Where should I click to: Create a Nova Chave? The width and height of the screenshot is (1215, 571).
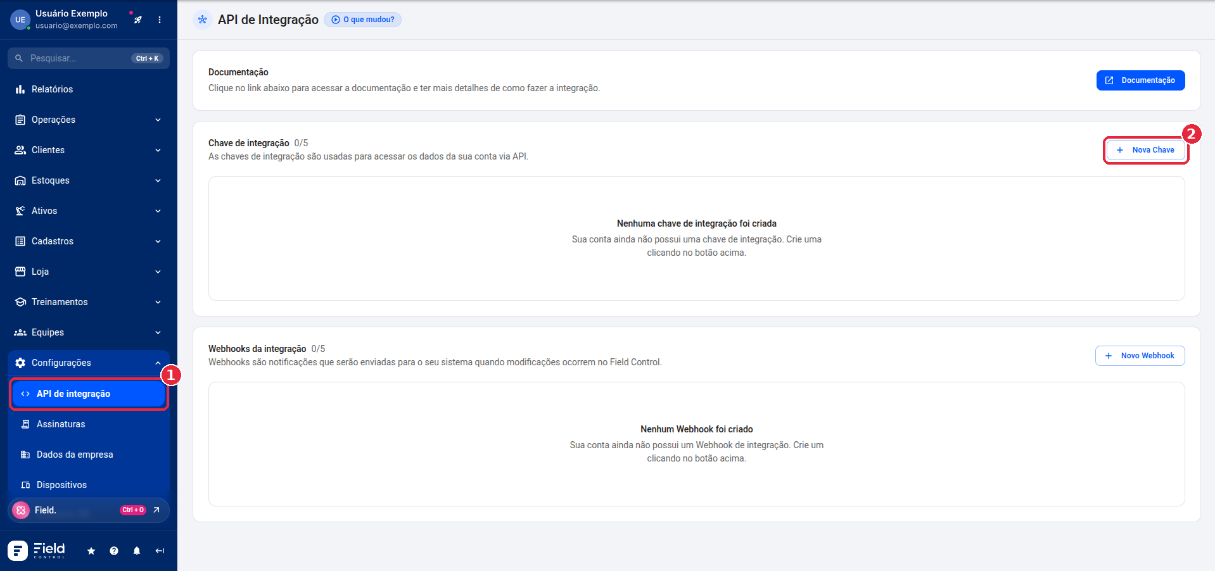coord(1145,150)
